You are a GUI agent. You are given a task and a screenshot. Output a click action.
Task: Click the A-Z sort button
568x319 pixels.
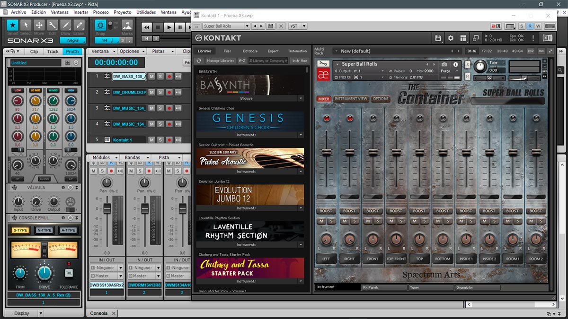242,60
